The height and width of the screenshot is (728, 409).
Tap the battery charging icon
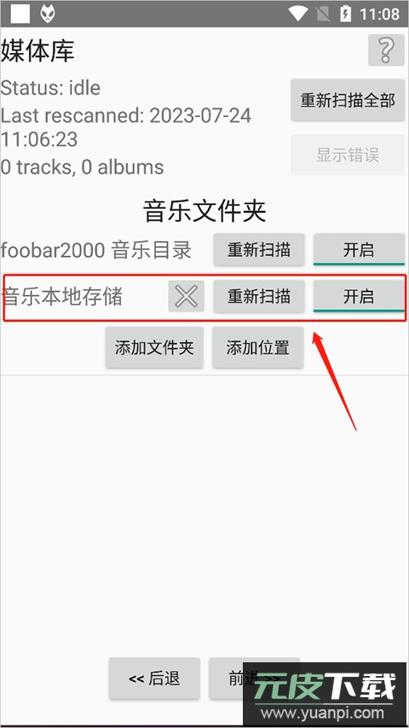point(345,14)
